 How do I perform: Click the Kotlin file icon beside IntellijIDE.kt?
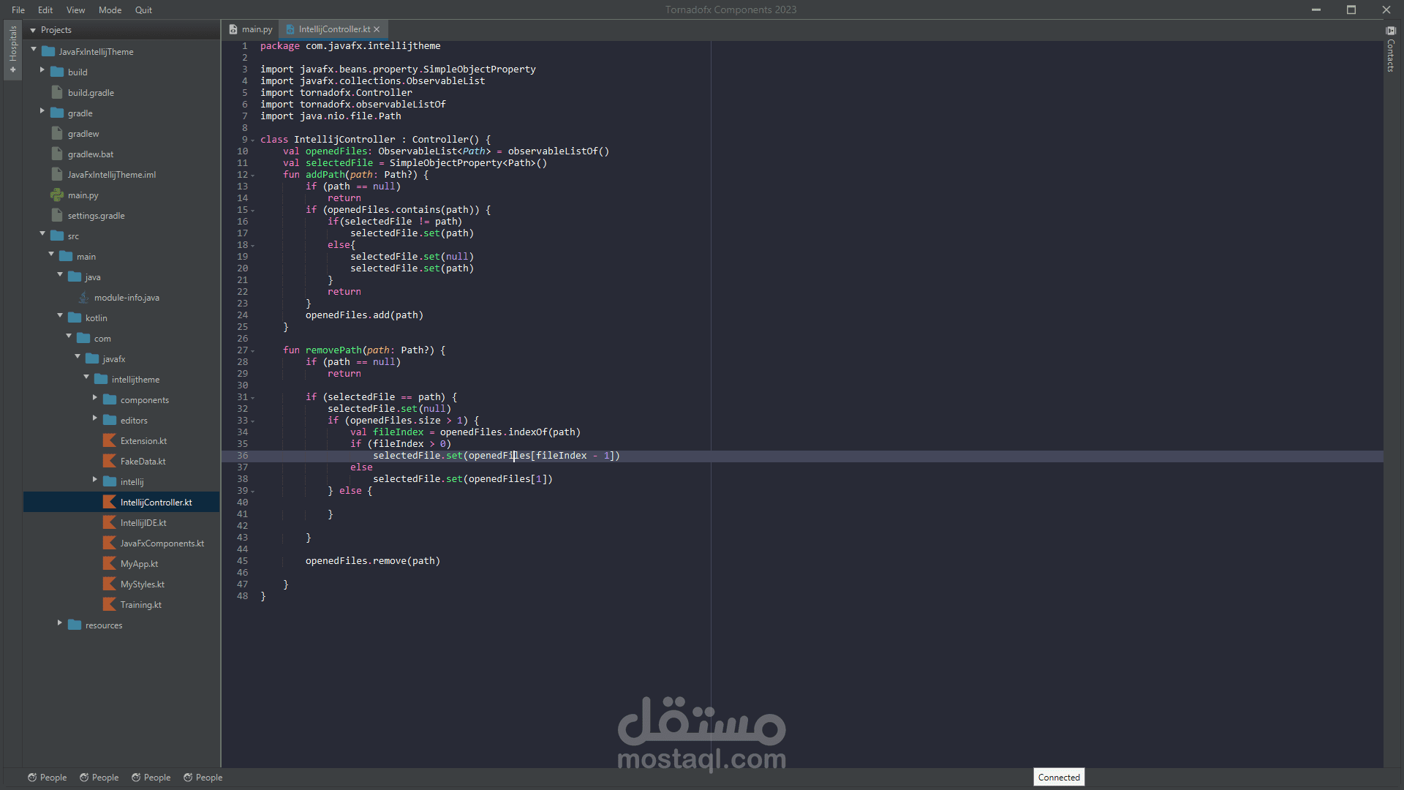click(110, 522)
